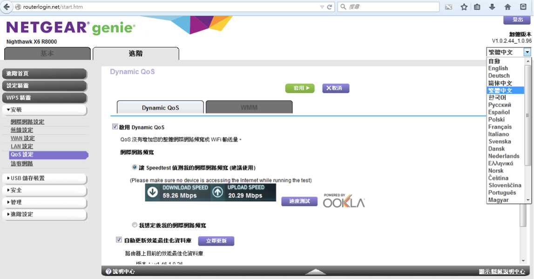The width and height of the screenshot is (534, 279).
Task: Open the 繁體中文 language dropdown arrow
Action: (527, 52)
